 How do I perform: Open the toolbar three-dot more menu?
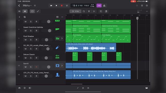[147, 11]
